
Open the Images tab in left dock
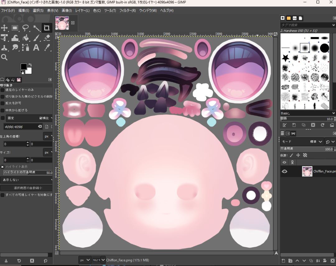(19, 80)
